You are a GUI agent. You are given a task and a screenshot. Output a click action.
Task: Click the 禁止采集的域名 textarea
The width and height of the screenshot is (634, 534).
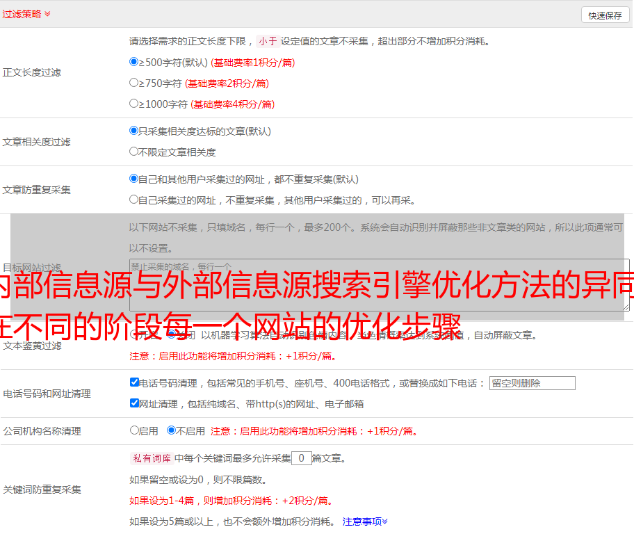tap(380, 285)
